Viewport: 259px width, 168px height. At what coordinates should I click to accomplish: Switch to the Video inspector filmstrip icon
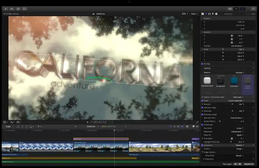(x=209, y=14)
